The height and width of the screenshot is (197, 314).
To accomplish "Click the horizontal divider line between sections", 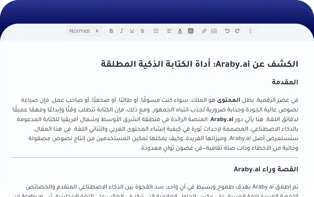I will coord(154,158).
